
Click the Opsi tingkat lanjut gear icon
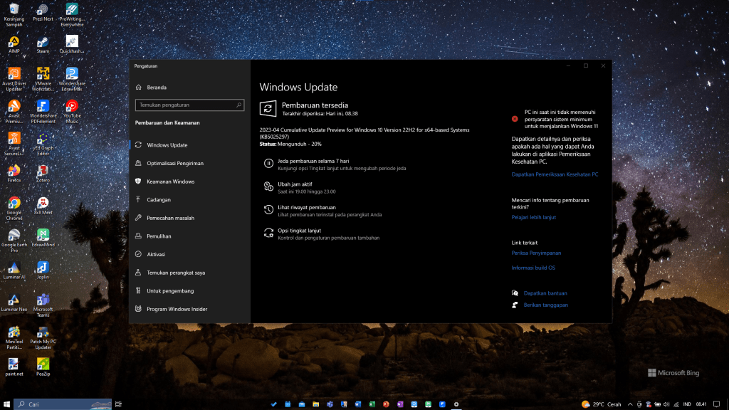[268, 233]
